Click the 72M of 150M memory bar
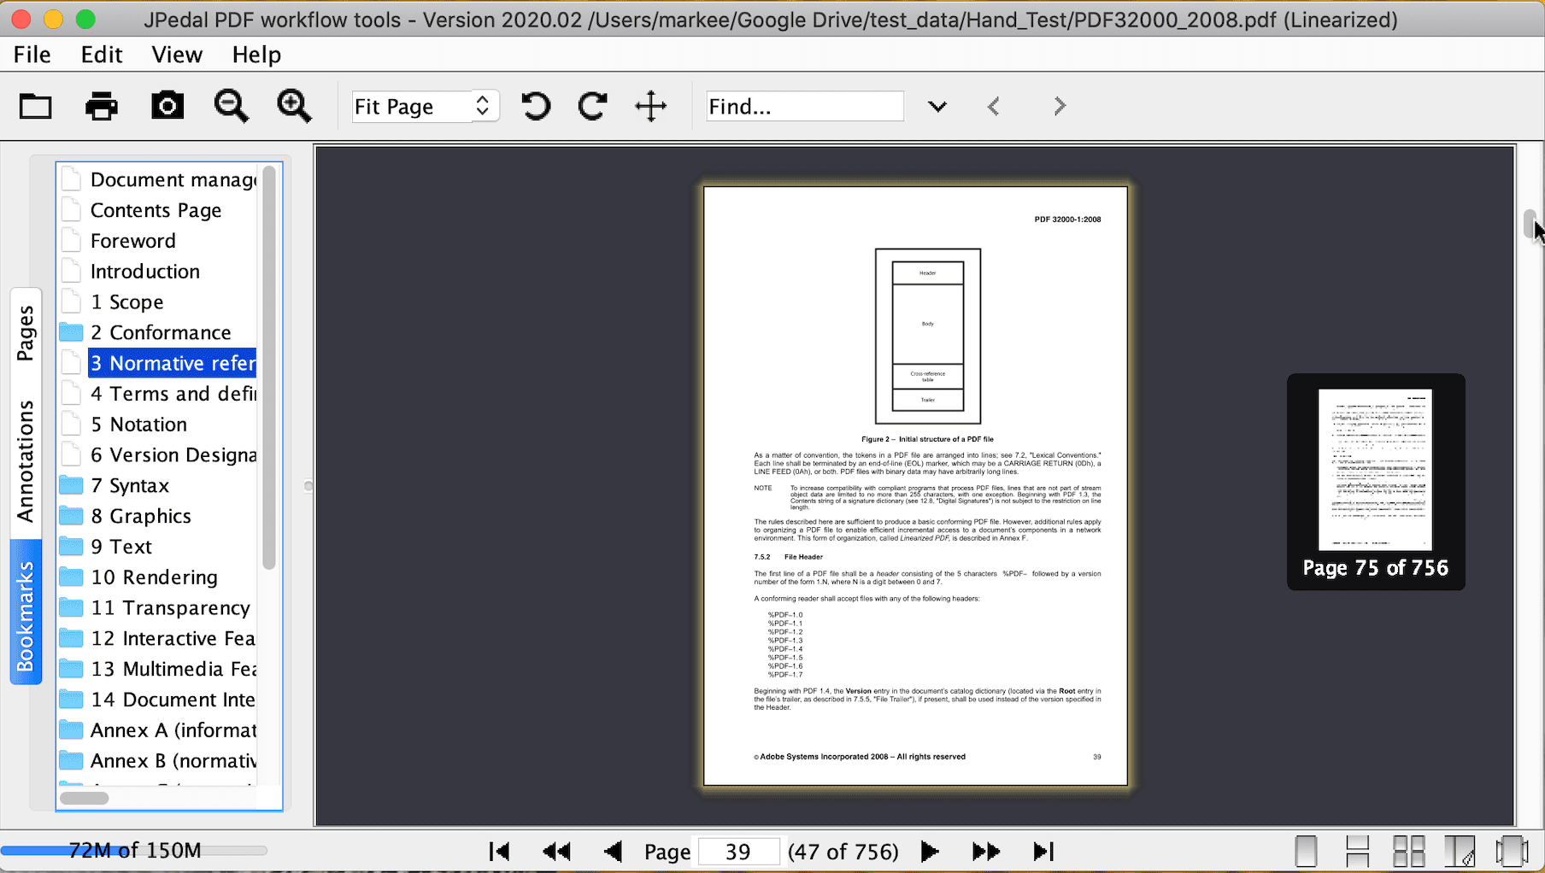Viewport: 1545px width, 873px height. (x=134, y=850)
